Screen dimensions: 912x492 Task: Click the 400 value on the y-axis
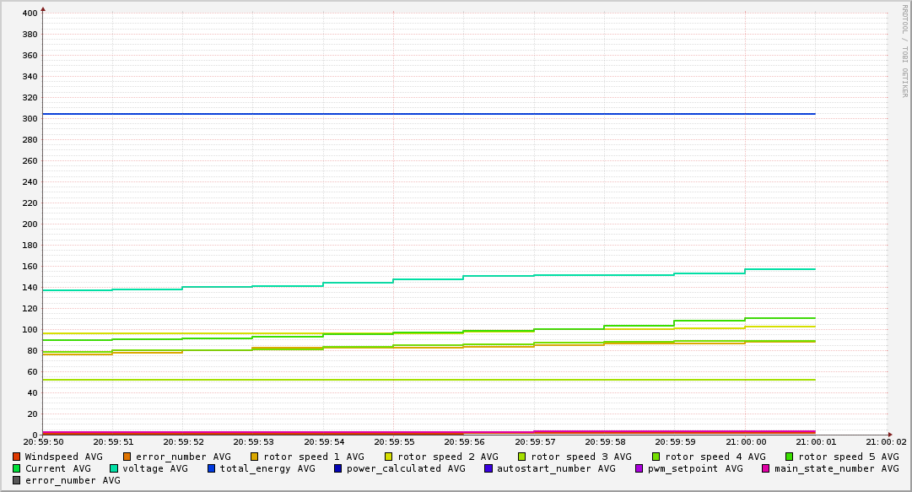(29, 14)
